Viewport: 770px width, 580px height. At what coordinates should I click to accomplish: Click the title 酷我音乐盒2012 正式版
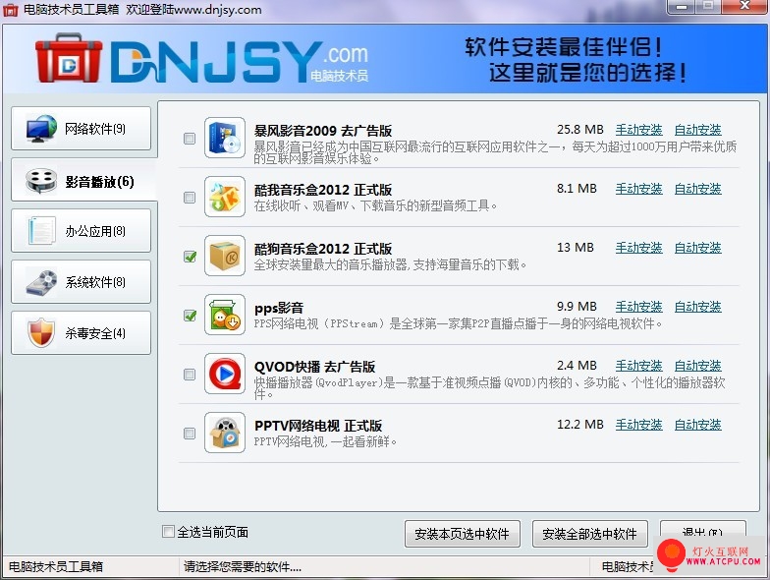click(322, 190)
